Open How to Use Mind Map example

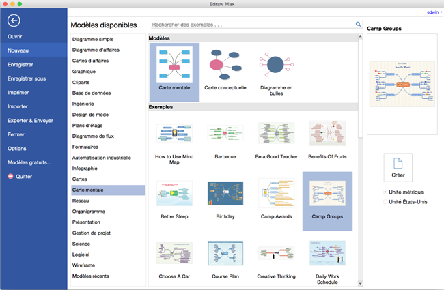[x=174, y=133]
